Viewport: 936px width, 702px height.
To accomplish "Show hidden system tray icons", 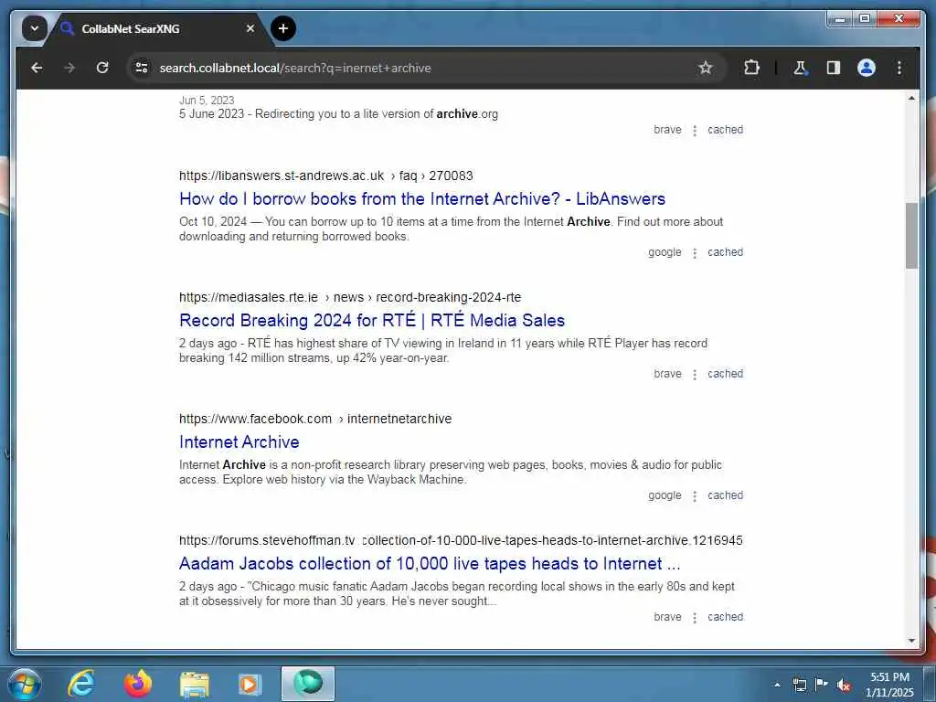I will pos(777,685).
